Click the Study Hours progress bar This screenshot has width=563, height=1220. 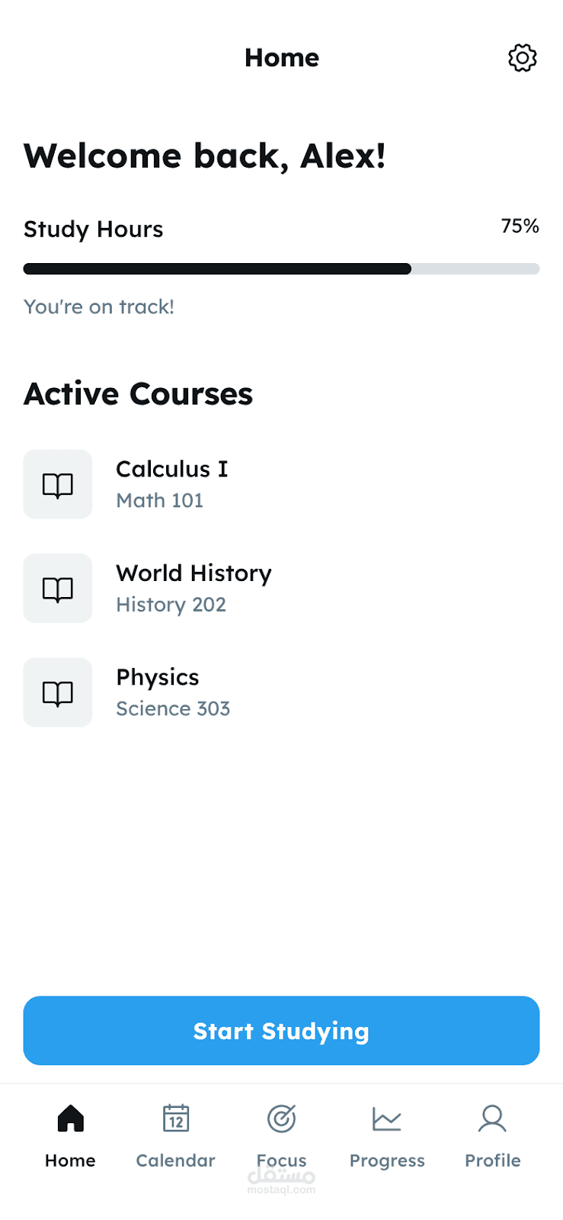(x=281, y=268)
